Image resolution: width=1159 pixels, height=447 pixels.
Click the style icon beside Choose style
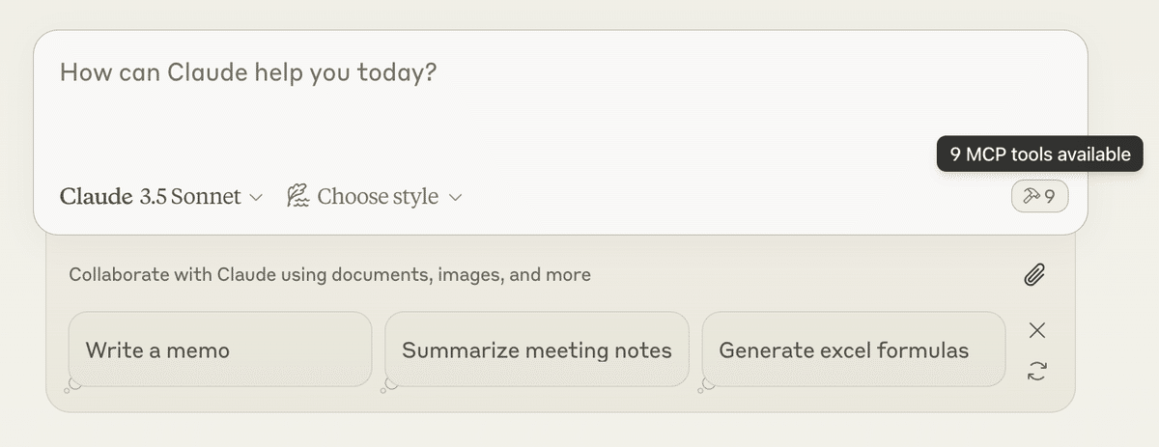point(297,197)
